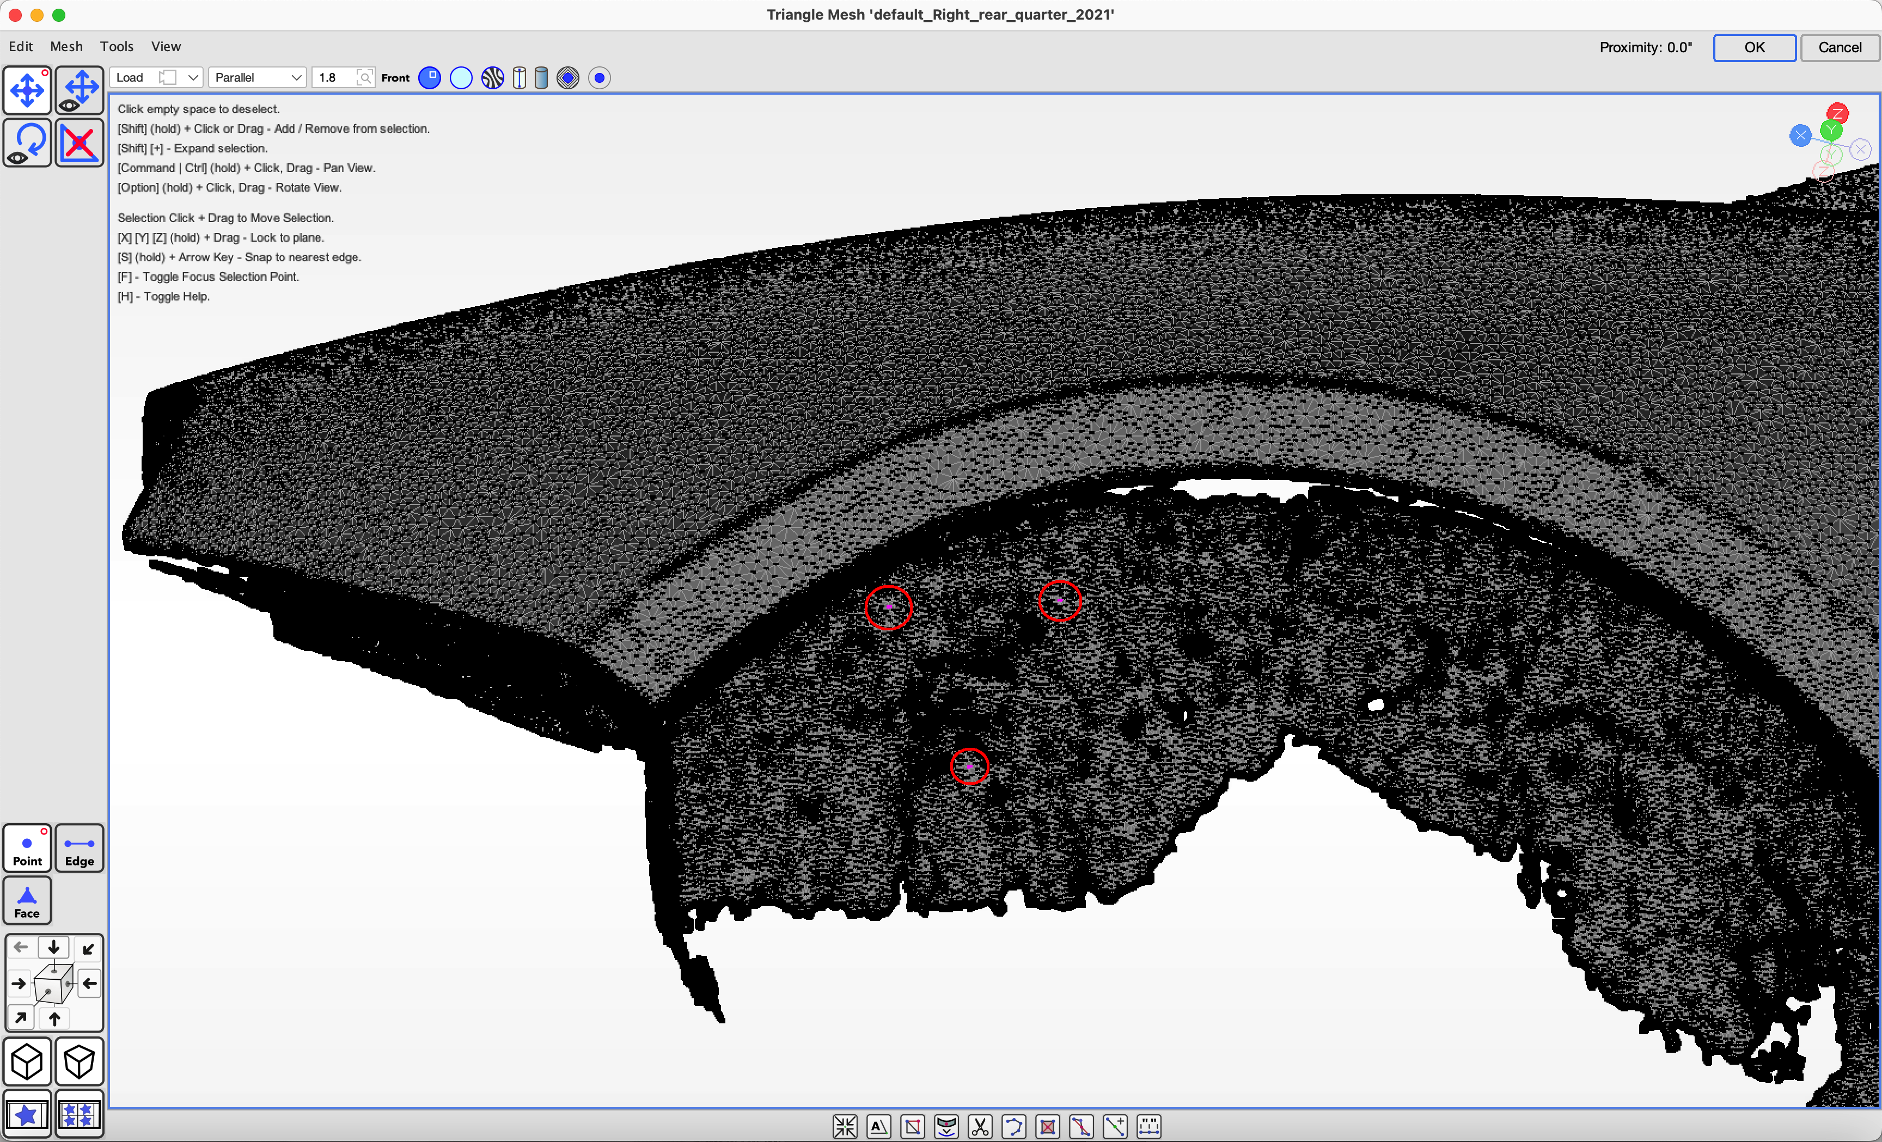Click the add point on edge tool
This screenshot has width=1882, height=1142.
[x=1115, y=1127]
